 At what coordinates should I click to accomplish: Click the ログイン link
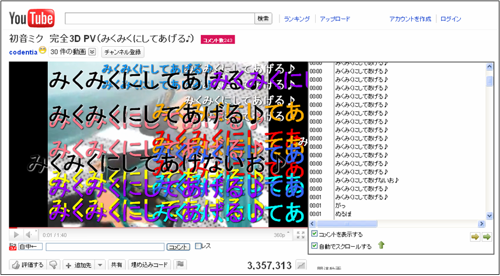(x=450, y=19)
